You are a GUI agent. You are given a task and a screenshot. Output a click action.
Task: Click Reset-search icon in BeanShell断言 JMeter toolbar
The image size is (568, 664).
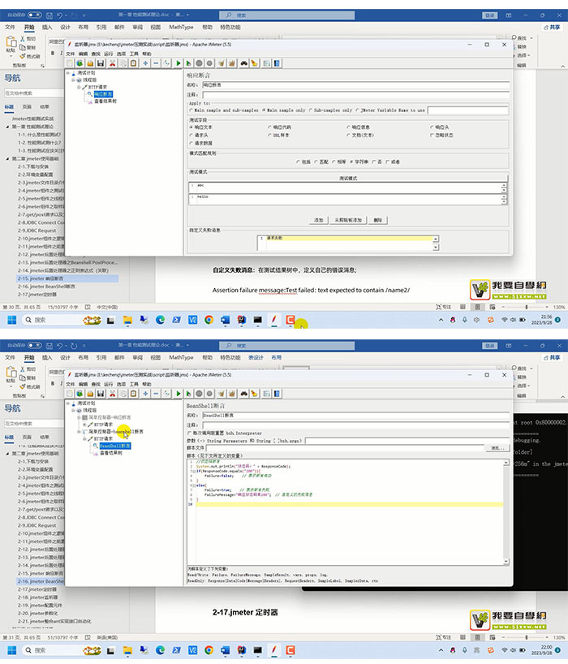(254, 394)
